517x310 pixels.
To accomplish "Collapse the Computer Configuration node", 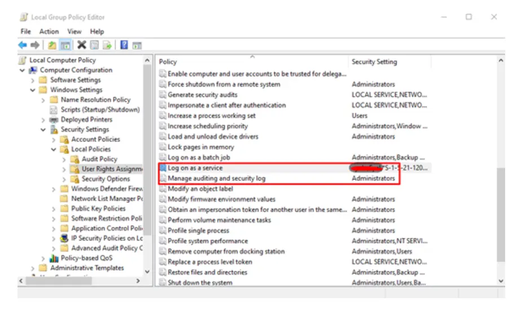I will tap(23, 70).
